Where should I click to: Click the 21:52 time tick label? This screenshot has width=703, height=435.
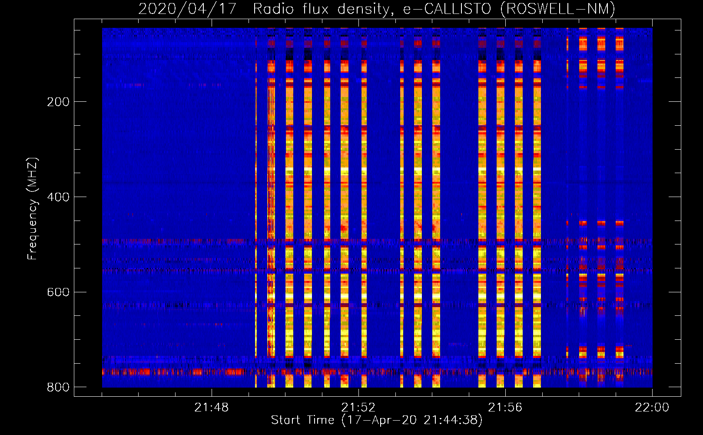358,408
